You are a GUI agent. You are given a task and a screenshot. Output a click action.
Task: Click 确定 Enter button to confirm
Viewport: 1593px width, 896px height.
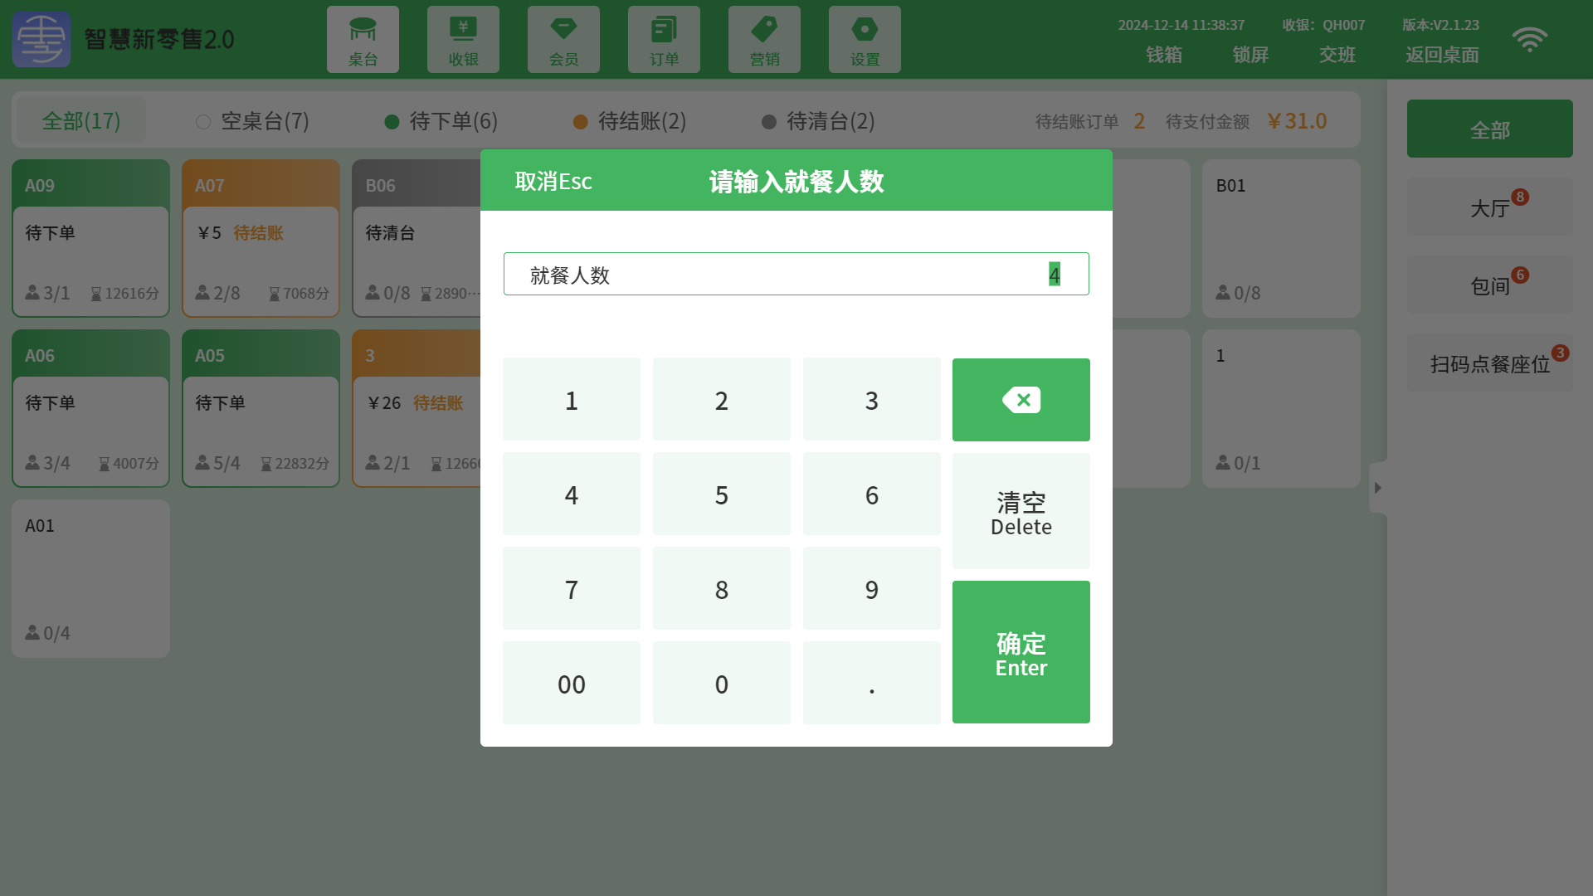pyautogui.click(x=1021, y=651)
